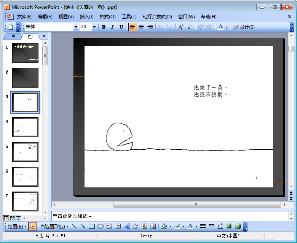This screenshot has height=243, width=297.
Task: Open drawing toolbar font color dropdown arrow
Action: click(196, 226)
